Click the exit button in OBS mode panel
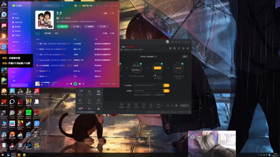The width and height of the screenshot is (280, 157). (185, 57)
